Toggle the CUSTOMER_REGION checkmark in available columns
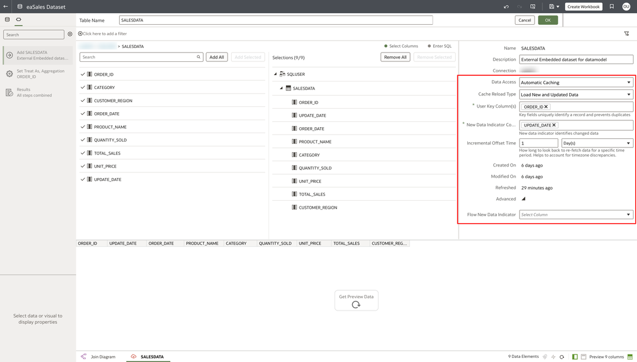This screenshot has height=362, width=637. (x=83, y=101)
